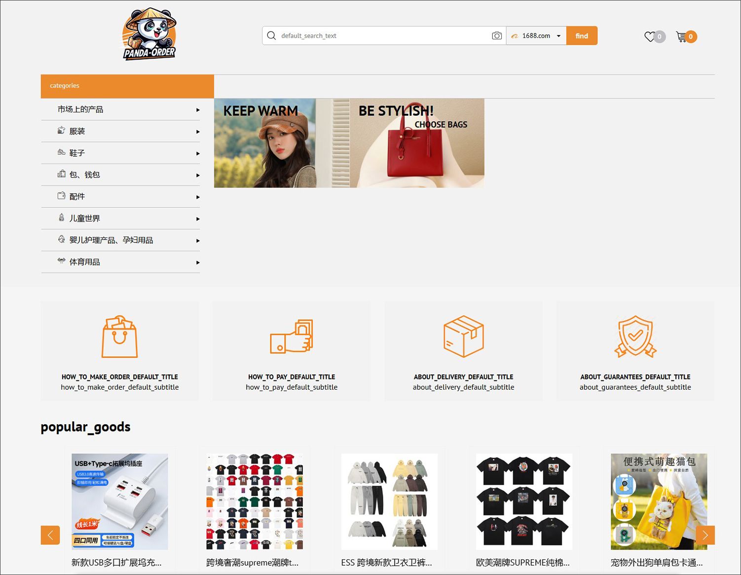Click the ABOUT_DELIVERY_DEFAULT_TITLE text
This screenshot has width=741, height=575.
pyautogui.click(x=463, y=377)
